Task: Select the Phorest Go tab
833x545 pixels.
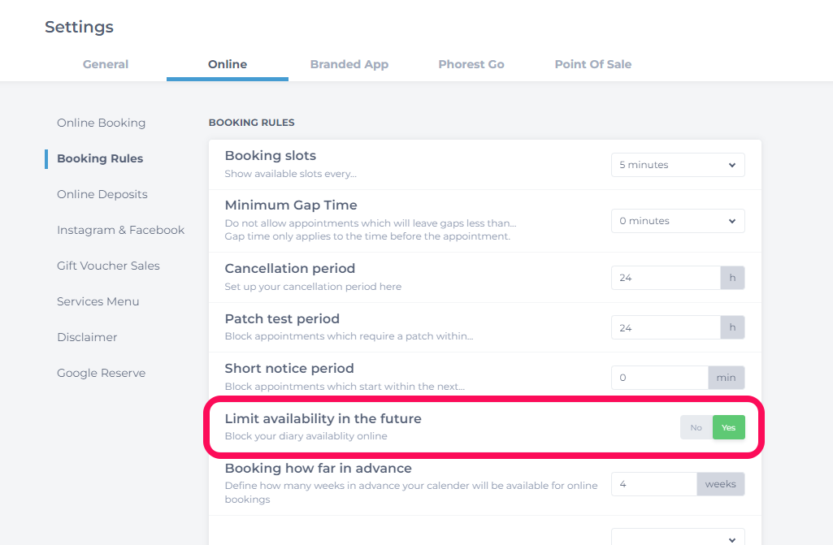Action: coord(471,64)
